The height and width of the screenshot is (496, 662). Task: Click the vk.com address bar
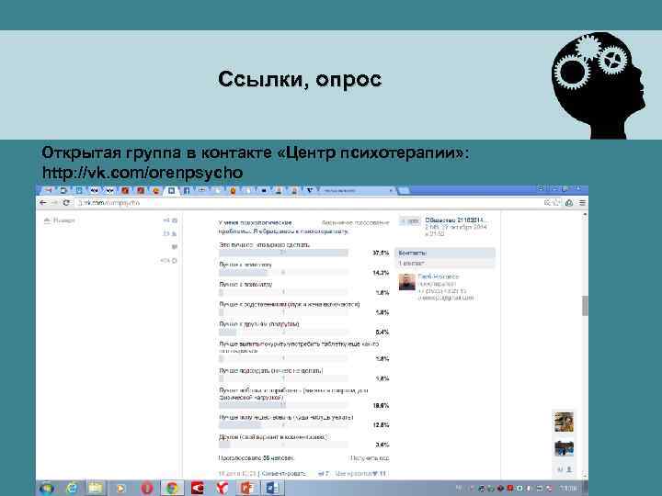pos(308,203)
